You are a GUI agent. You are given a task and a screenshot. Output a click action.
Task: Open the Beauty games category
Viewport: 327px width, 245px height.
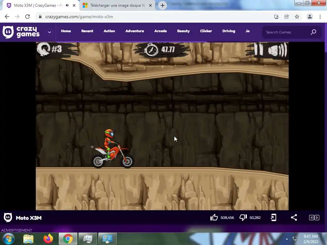click(x=183, y=31)
